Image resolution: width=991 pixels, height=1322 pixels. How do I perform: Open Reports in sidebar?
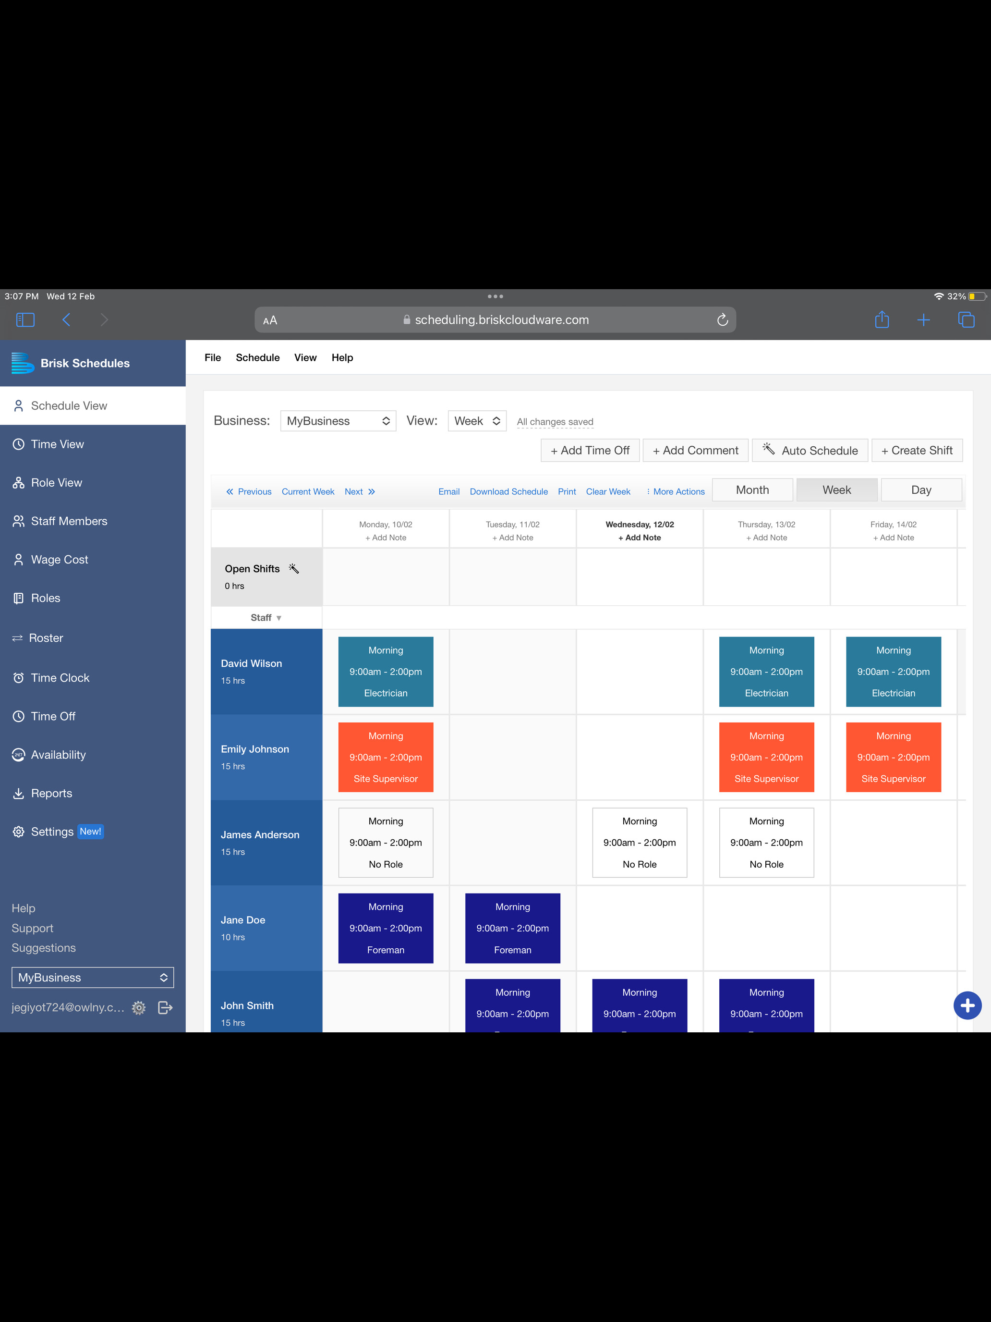[93, 793]
